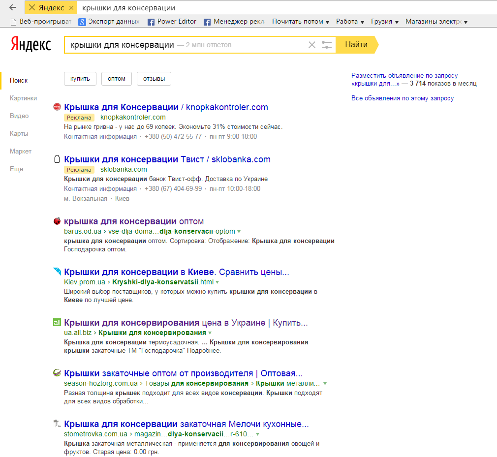The height and width of the screenshot is (457, 497).
Task: Clear the search query with the X icon
Action: click(312, 45)
